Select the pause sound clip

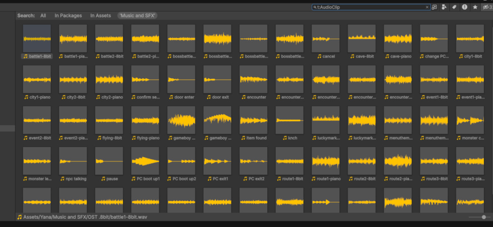pyautogui.click(x=109, y=165)
